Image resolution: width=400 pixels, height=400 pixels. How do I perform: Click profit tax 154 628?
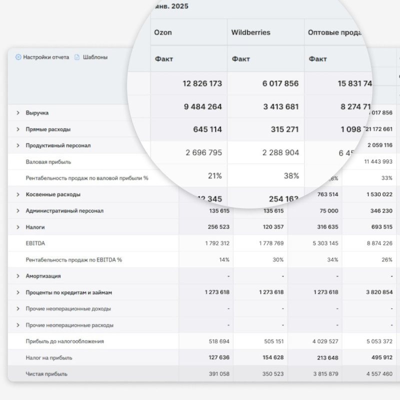pos(273,357)
